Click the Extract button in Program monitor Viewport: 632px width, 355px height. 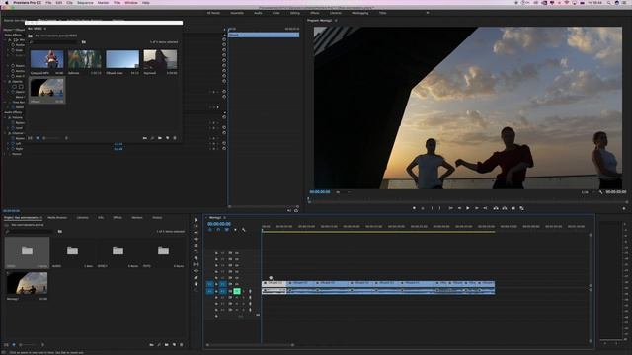click(505, 208)
